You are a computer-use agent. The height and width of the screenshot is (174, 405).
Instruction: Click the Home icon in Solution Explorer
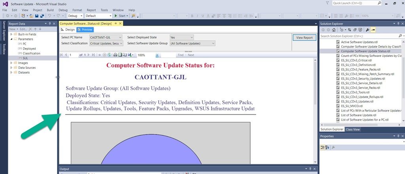334,30
